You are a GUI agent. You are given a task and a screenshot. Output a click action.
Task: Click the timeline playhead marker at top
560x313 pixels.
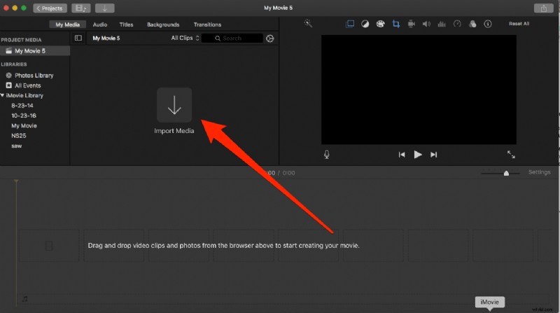16,181
